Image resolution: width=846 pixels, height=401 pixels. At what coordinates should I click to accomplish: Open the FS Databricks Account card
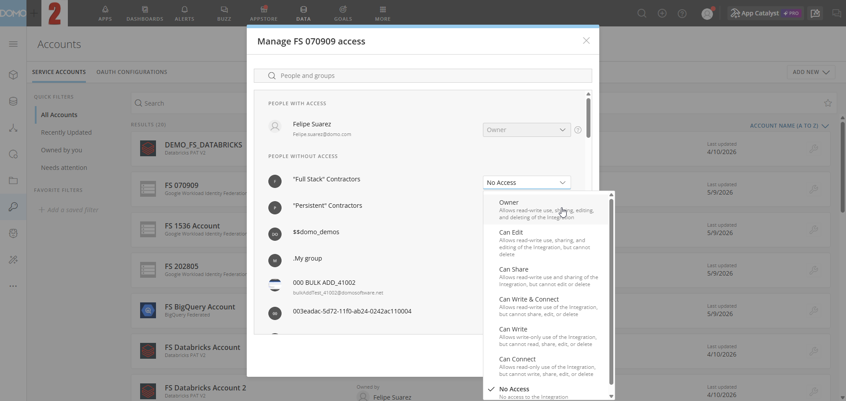(189, 351)
